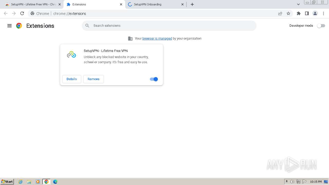Toggle Developer mode switch
This screenshot has width=329, height=185.
coord(321,26)
